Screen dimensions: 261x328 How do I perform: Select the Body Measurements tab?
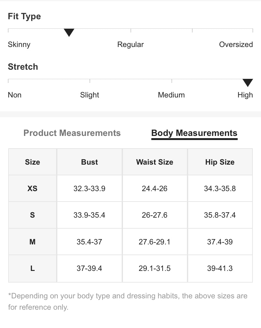click(x=194, y=133)
